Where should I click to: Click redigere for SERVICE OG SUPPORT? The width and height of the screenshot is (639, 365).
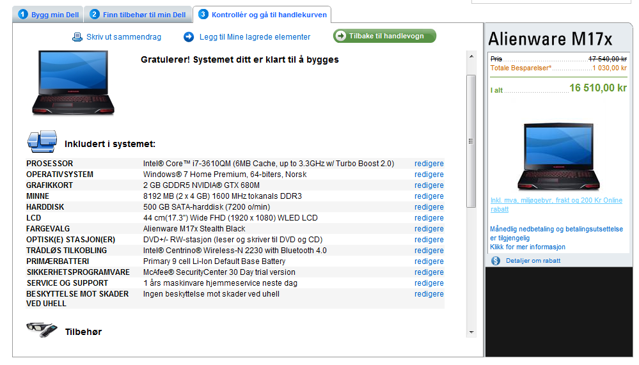[x=429, y=283]
